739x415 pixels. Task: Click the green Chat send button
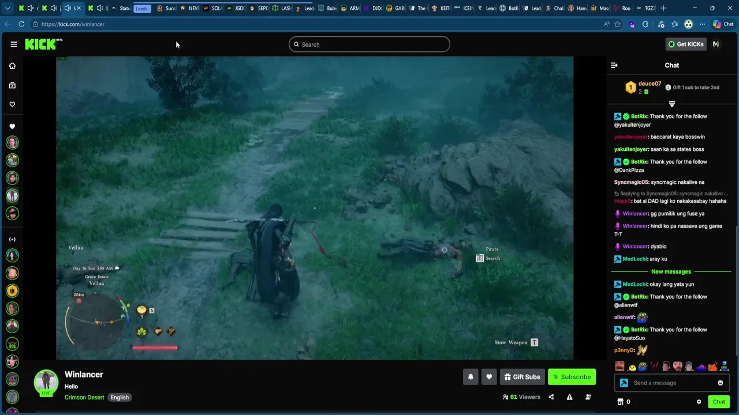(719, 402)
